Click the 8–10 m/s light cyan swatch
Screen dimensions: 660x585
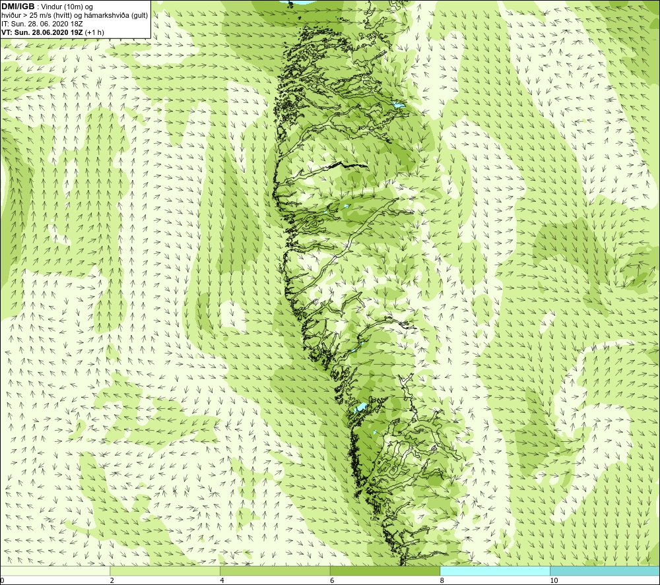tap(495, 571)
